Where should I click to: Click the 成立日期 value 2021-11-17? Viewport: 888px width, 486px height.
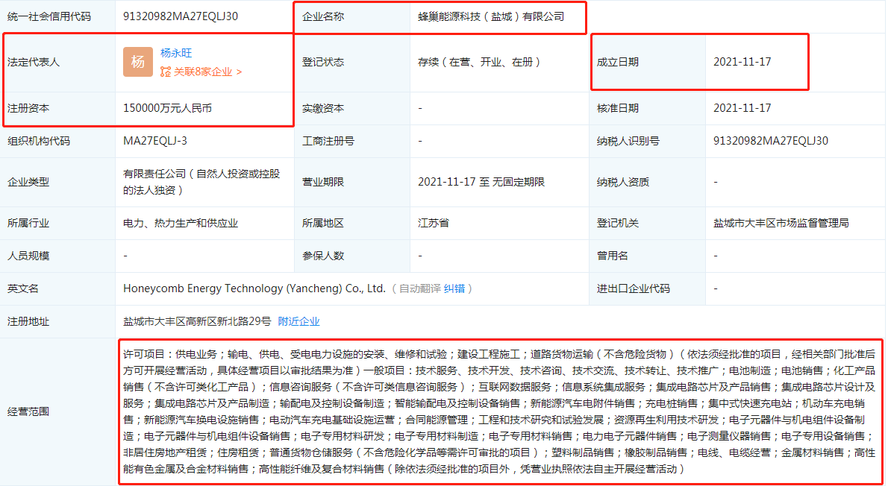[742, 62]
